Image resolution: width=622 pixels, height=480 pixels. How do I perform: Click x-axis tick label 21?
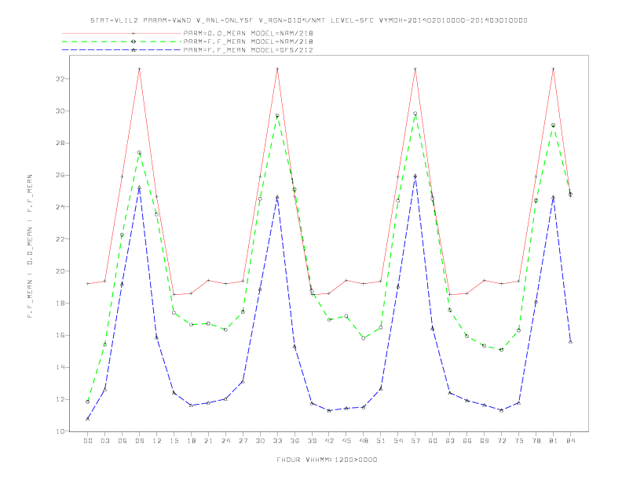click(x=208, y=441)
